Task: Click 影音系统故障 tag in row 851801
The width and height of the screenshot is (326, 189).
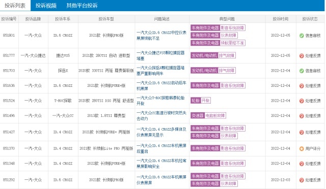Action: pyautogui.click(x=218, y=28)
